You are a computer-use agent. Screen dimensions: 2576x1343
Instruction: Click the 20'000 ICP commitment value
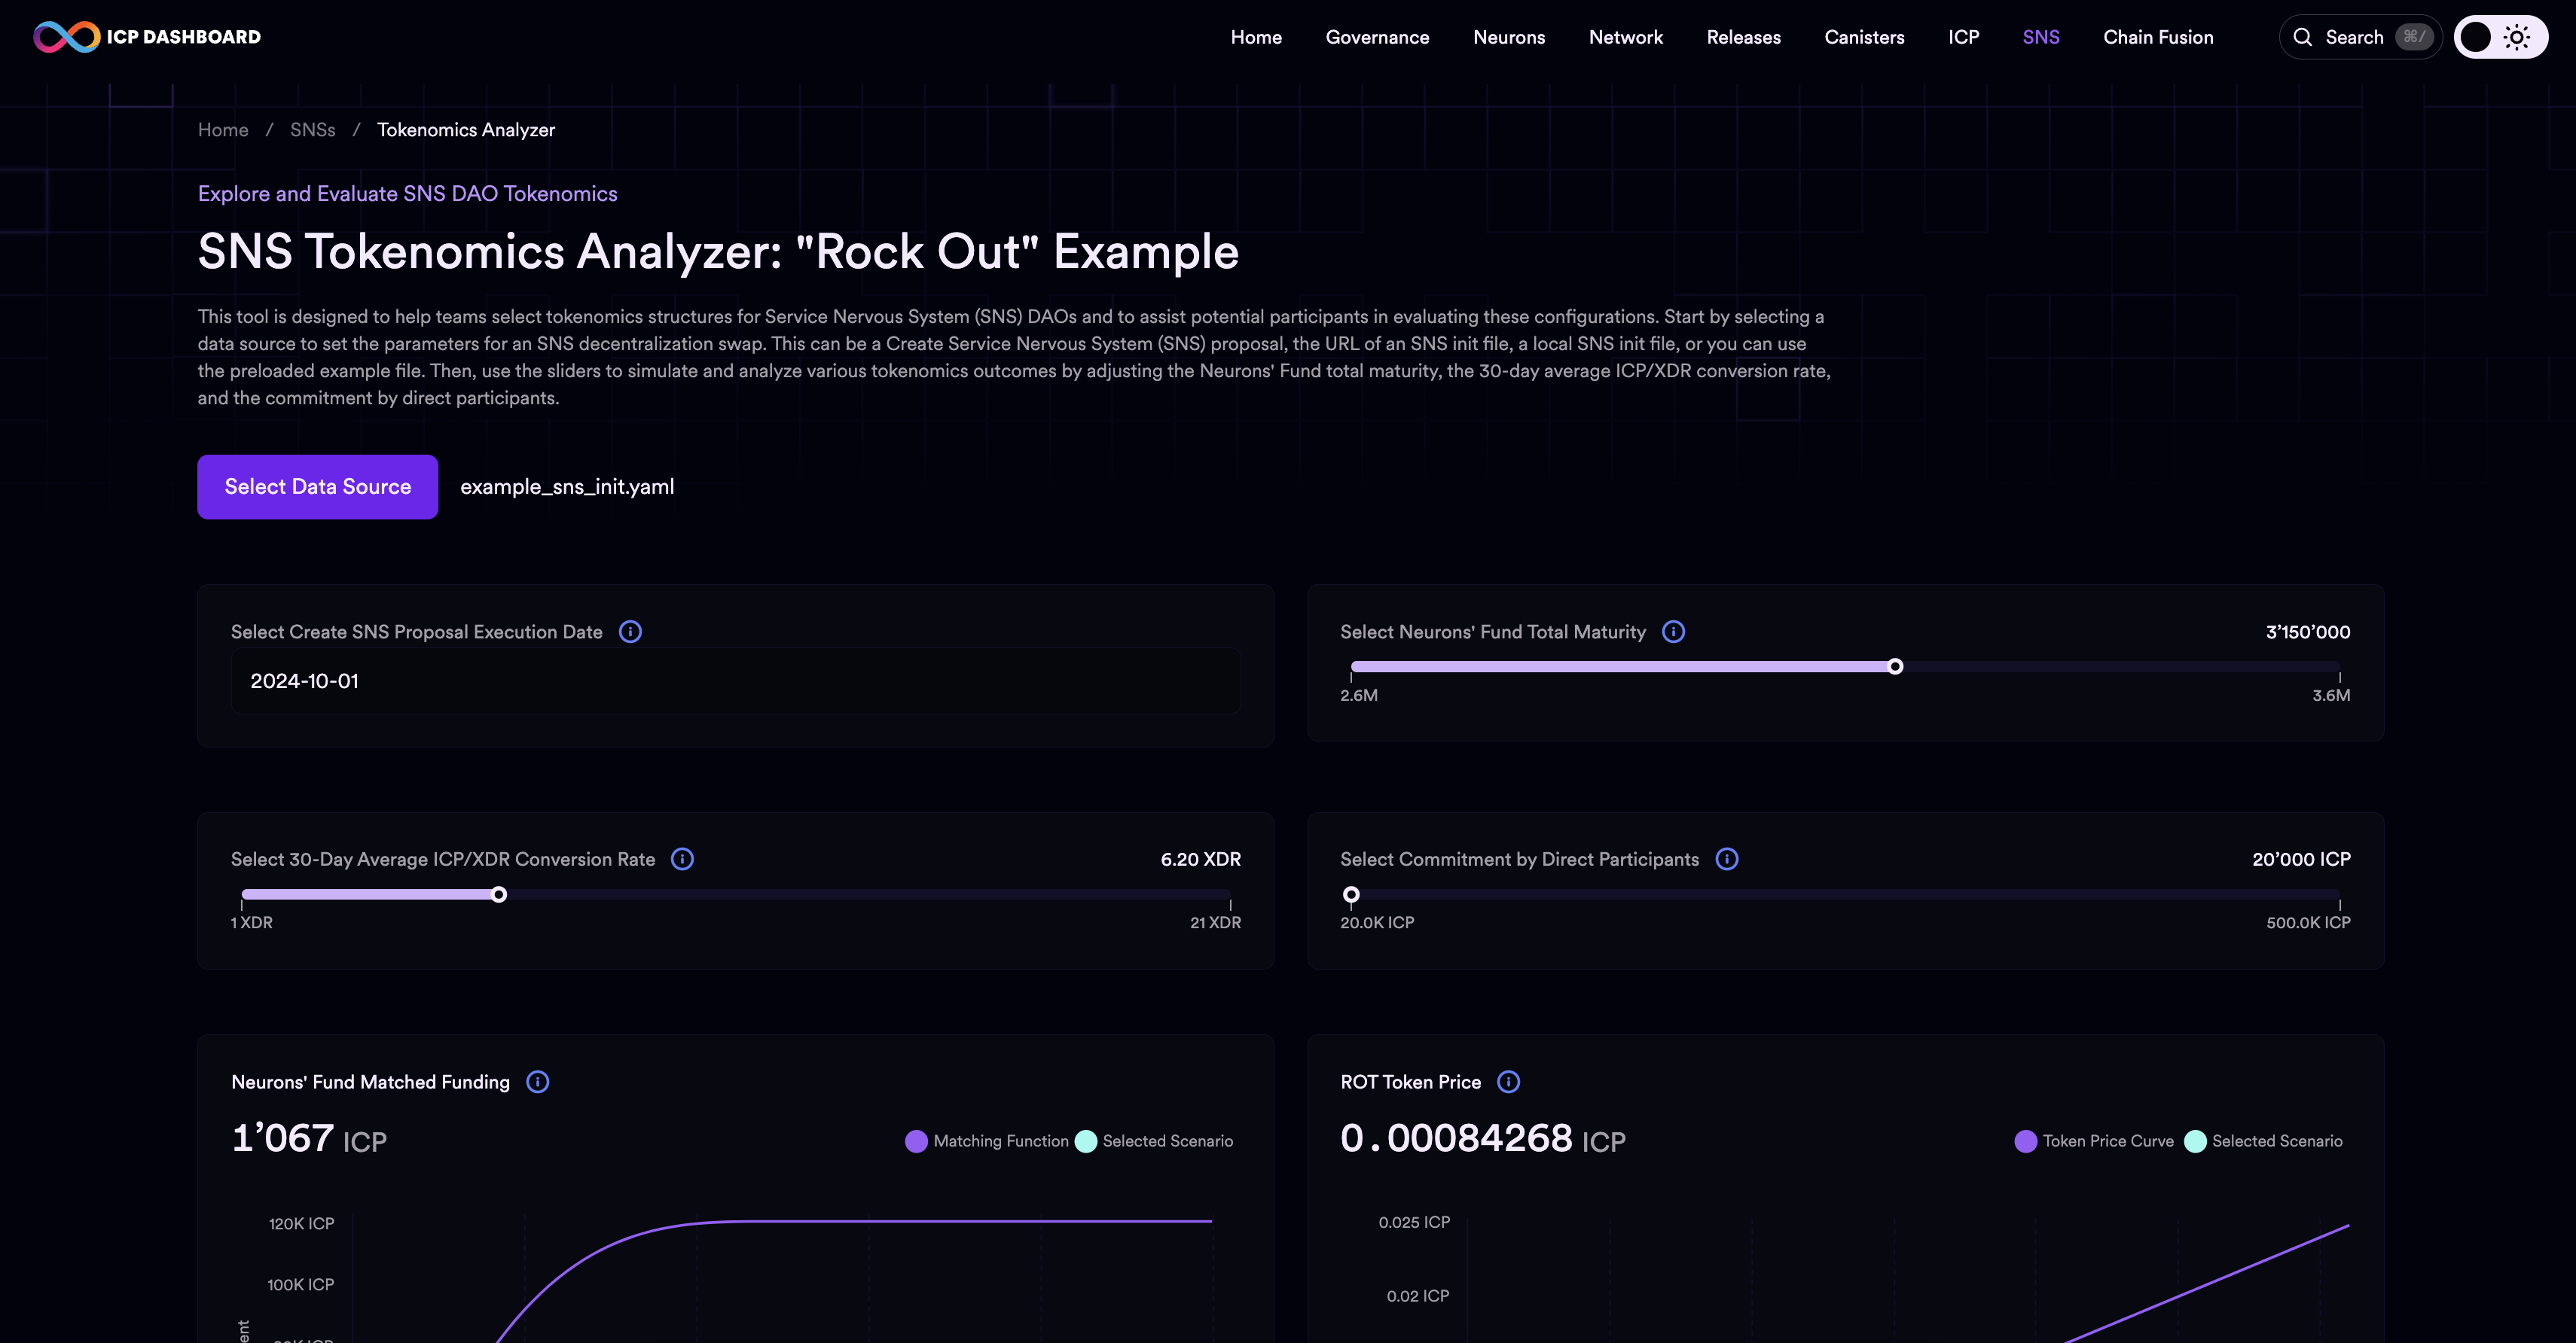(x=2301, y=860)
